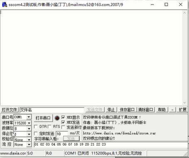
Task: Click the red port status indicator light
Action: (x=57, y=118)
